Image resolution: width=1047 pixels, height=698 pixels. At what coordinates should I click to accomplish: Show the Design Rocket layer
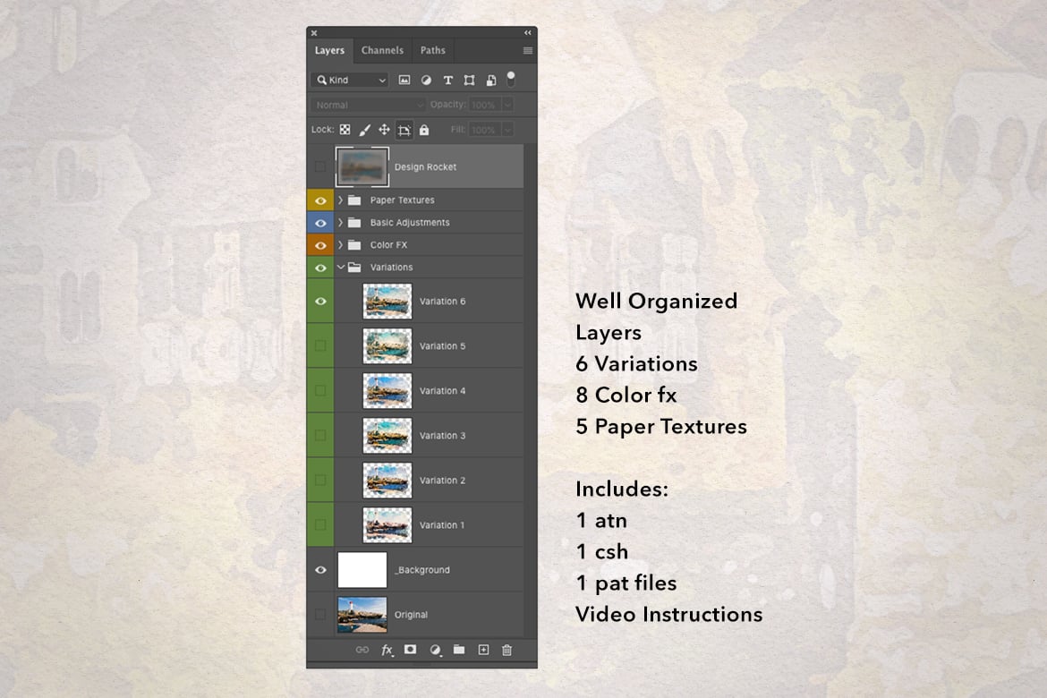[x=320, y=167]
